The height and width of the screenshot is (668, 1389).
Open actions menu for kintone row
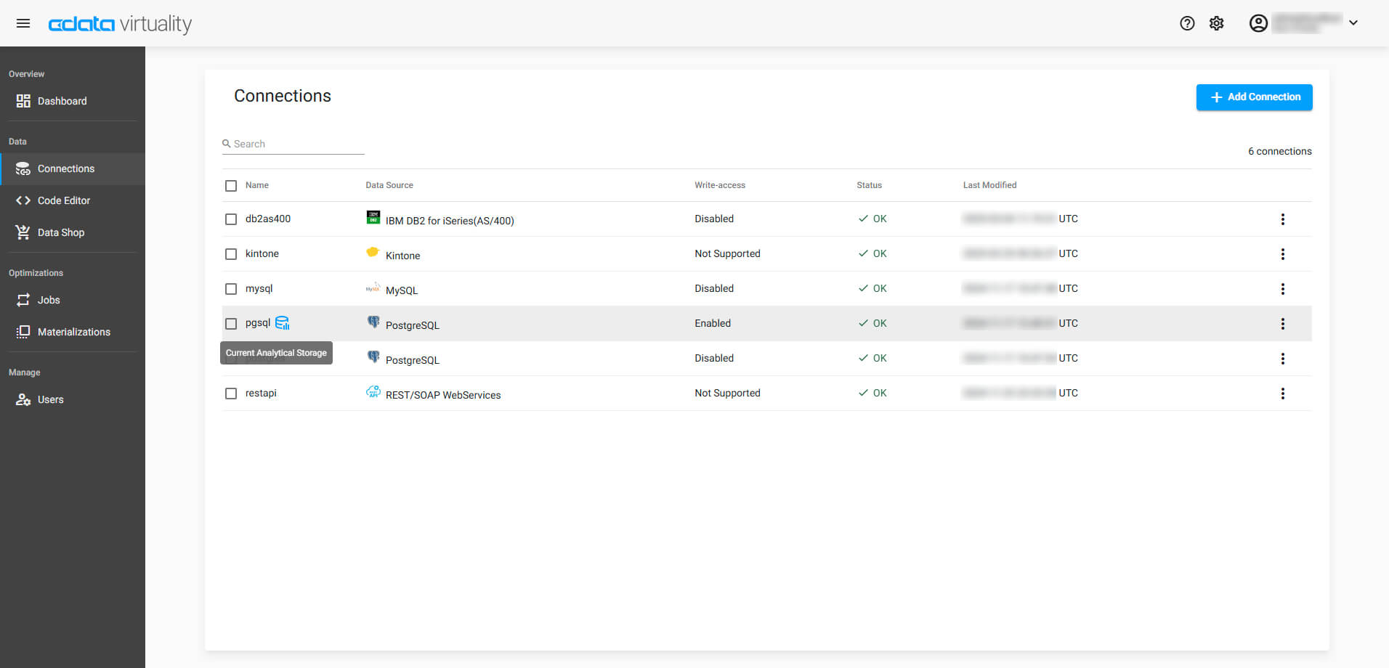1283,254
